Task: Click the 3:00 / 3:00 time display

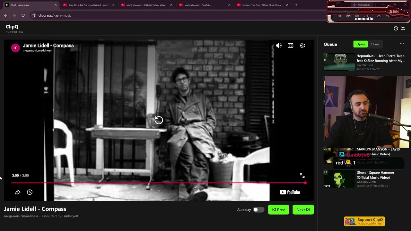Action: tap(20, 175)
